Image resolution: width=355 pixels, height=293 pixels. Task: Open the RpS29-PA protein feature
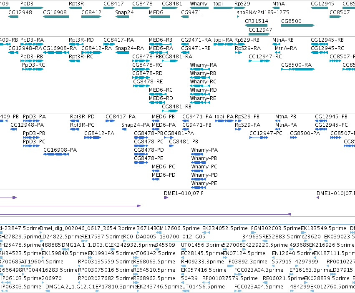[238, 129]
